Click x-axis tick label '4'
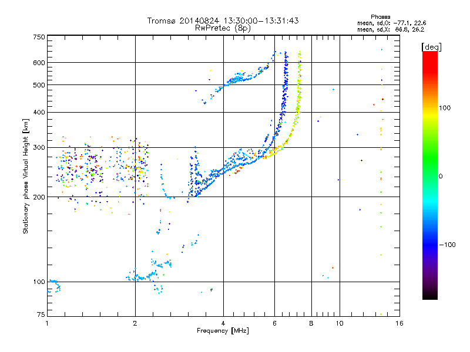This screenshot has width=470, height=352. pyautogui.click(x=223, y=323)
